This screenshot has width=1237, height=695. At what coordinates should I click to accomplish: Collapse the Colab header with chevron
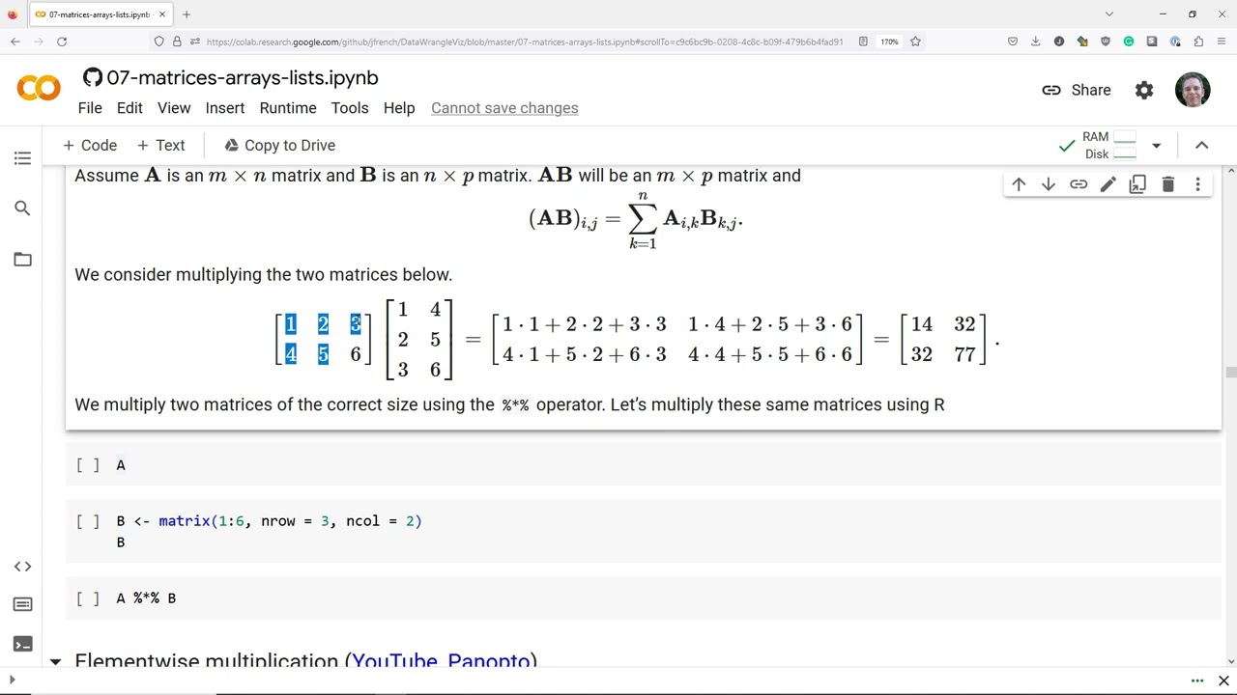[1201, 146]
